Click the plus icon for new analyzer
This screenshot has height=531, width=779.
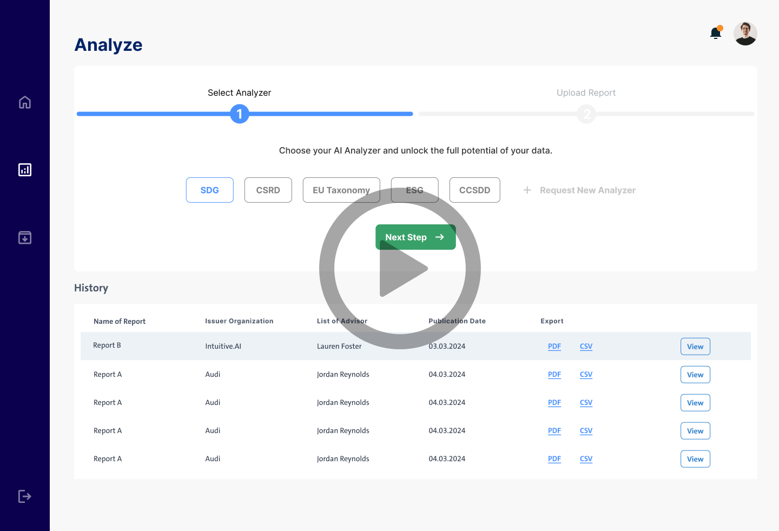(527, 190)
